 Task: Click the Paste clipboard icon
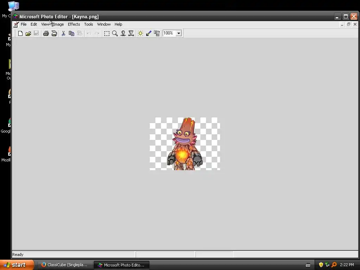[79, 33]
